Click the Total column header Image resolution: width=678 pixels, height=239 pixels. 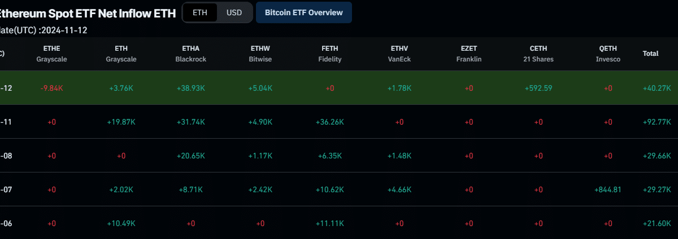[x=650, y=54]
